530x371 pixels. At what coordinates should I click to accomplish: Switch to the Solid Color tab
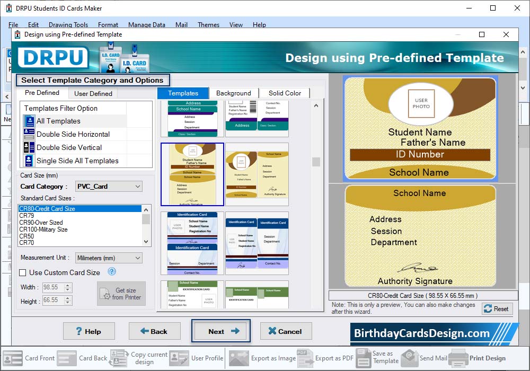[285, 93]
